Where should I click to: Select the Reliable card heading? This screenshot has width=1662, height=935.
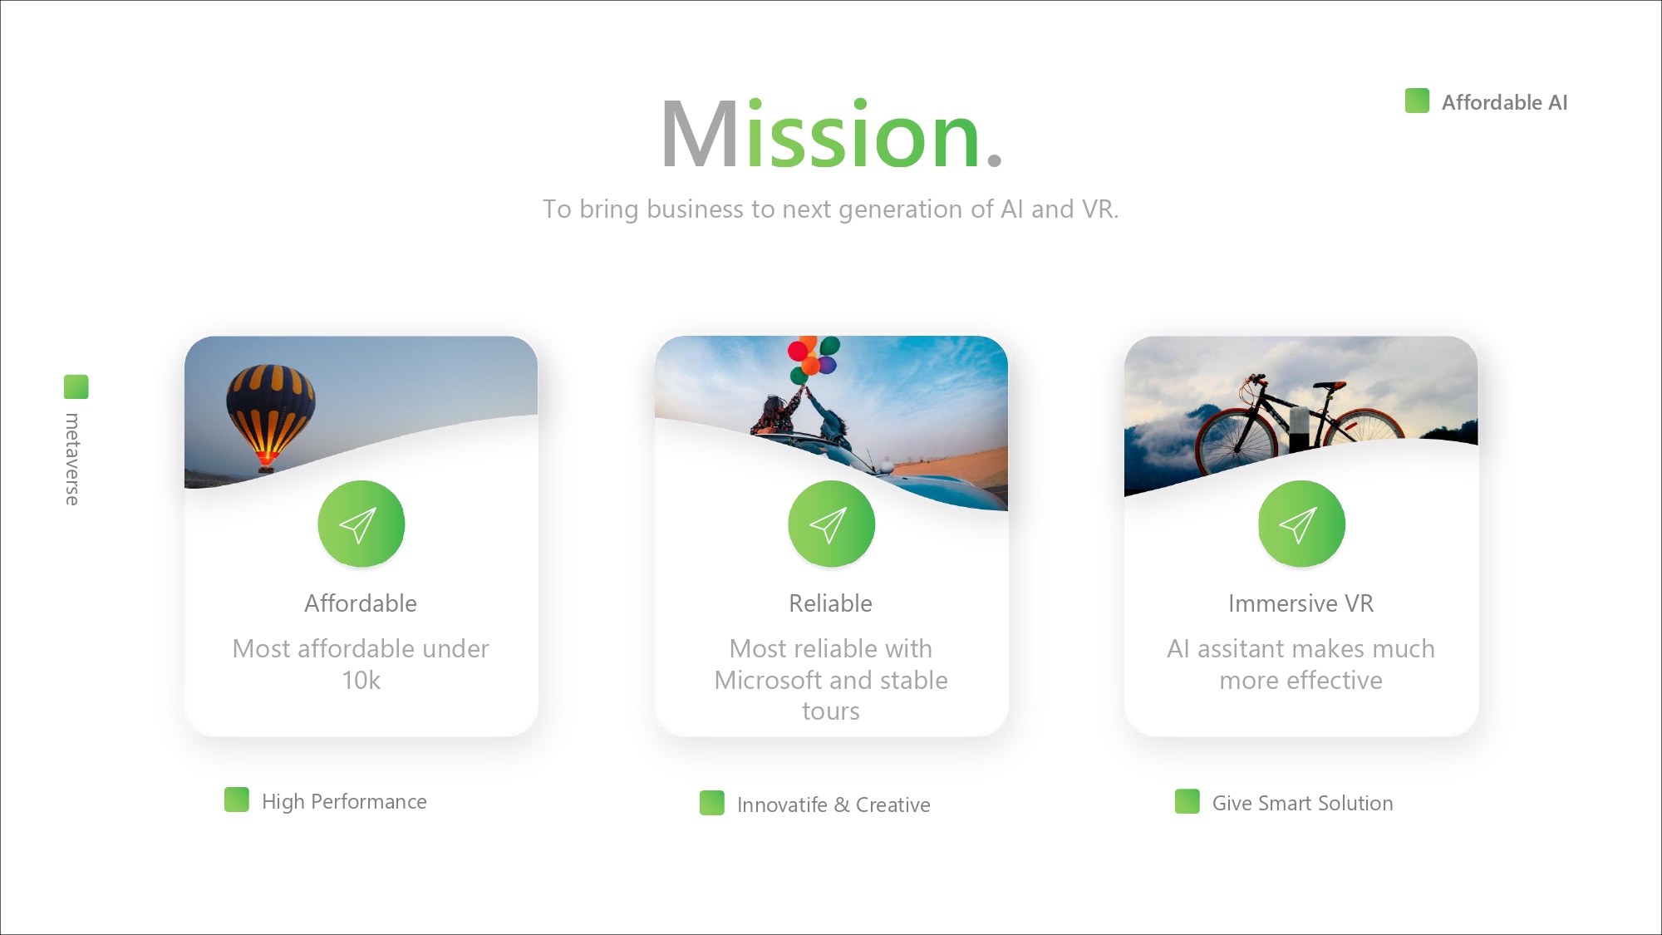(831, 603)
